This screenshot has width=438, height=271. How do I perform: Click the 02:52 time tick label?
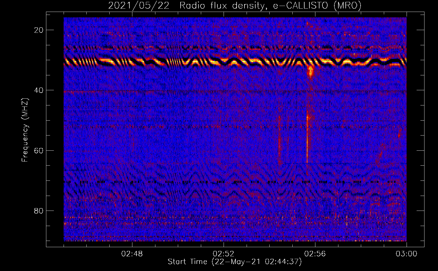(224, 254)
